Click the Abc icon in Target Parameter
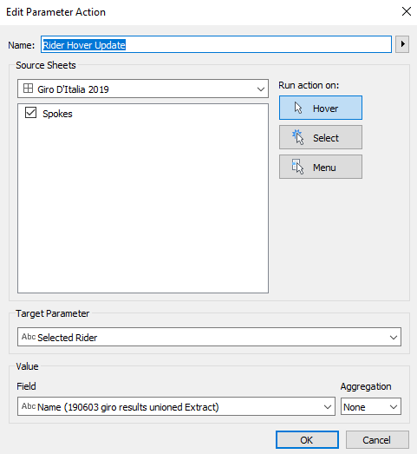 tap(29, 337)
